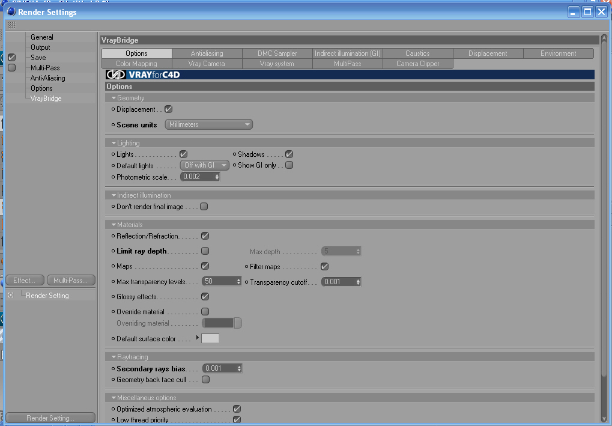Select the Options tab
Screen dimensions: 612x426
(x=136, y=53)
